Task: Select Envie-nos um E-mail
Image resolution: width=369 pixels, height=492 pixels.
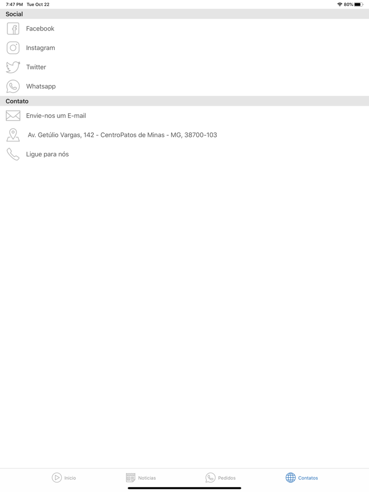Action: point(184,116)
